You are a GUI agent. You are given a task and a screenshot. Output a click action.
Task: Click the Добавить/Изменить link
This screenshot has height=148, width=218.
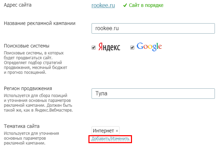click(111, 139)
